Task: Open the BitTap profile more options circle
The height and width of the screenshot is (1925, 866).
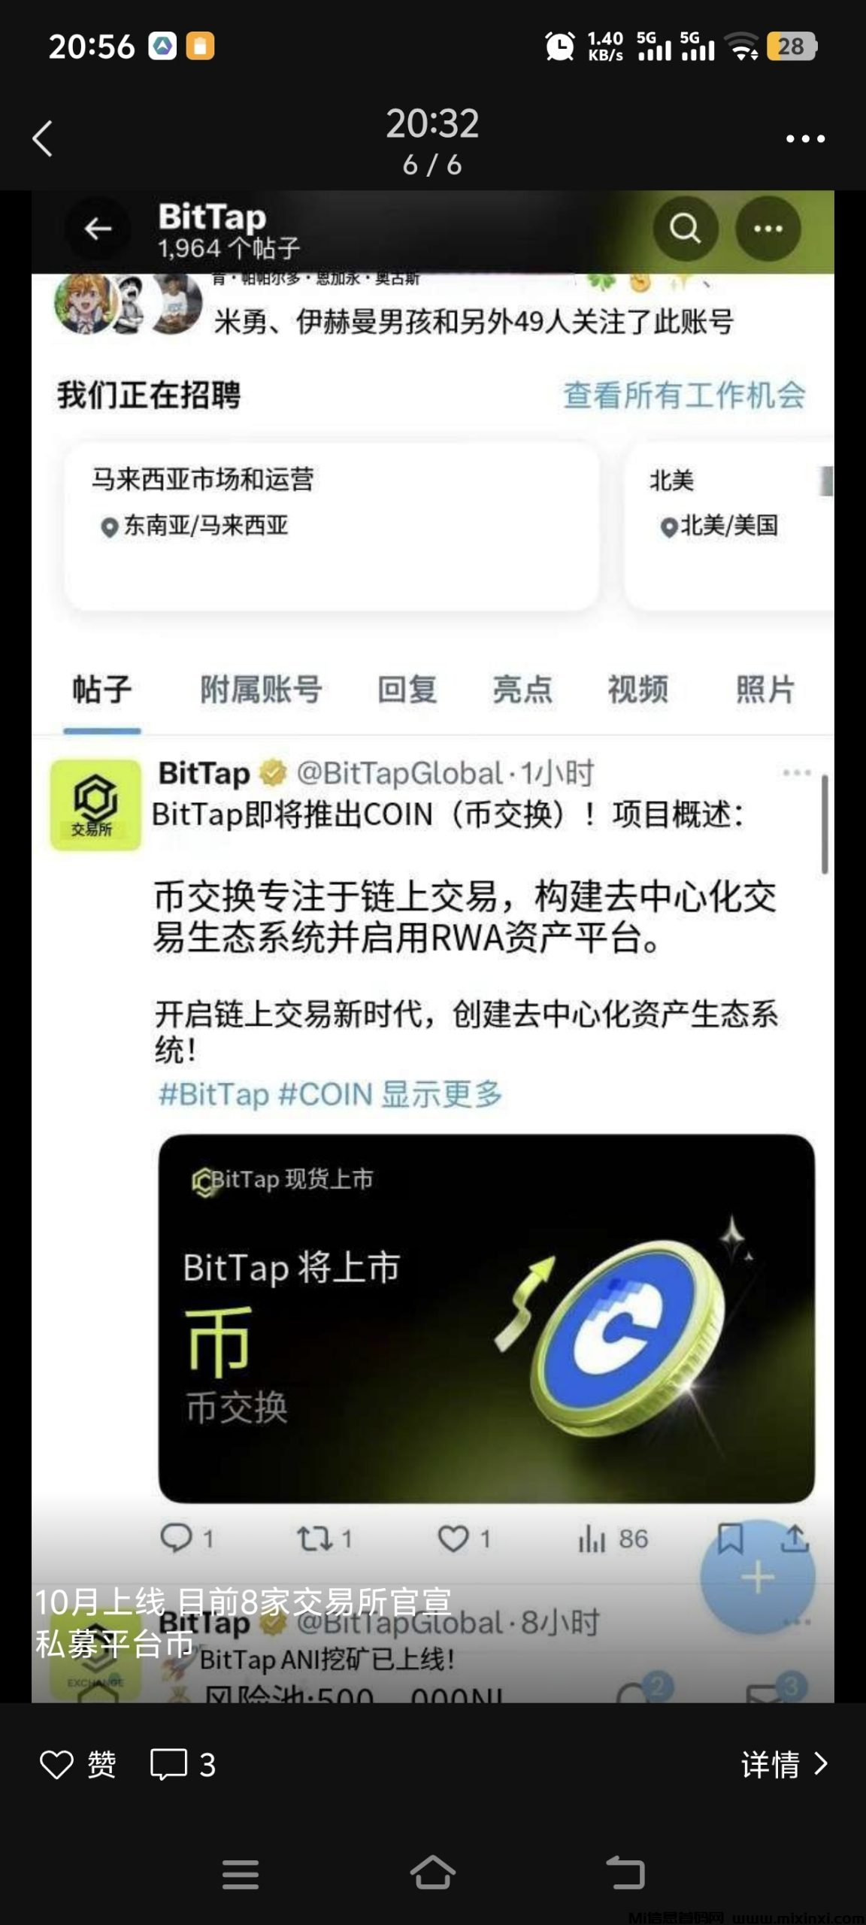Action: coord(768,229)
